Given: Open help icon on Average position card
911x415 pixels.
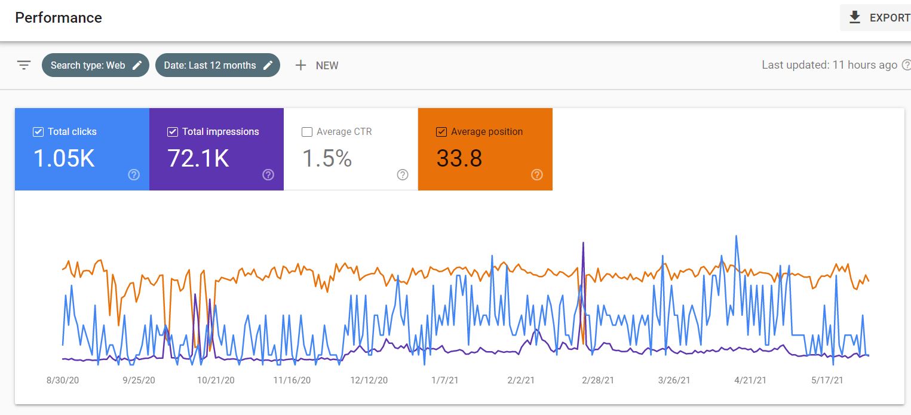Looking at the screenshot, I should (537, 174).
